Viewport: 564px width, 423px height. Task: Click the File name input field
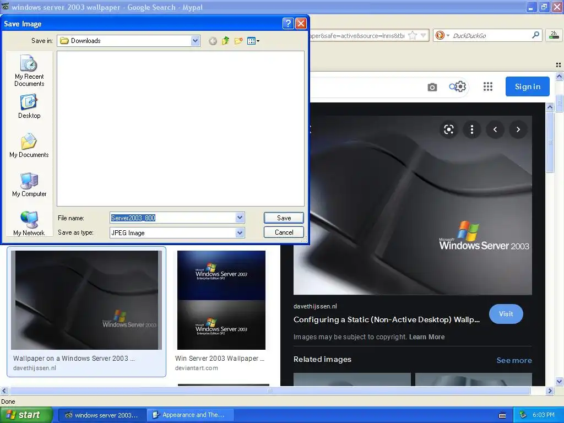(173, 218)
